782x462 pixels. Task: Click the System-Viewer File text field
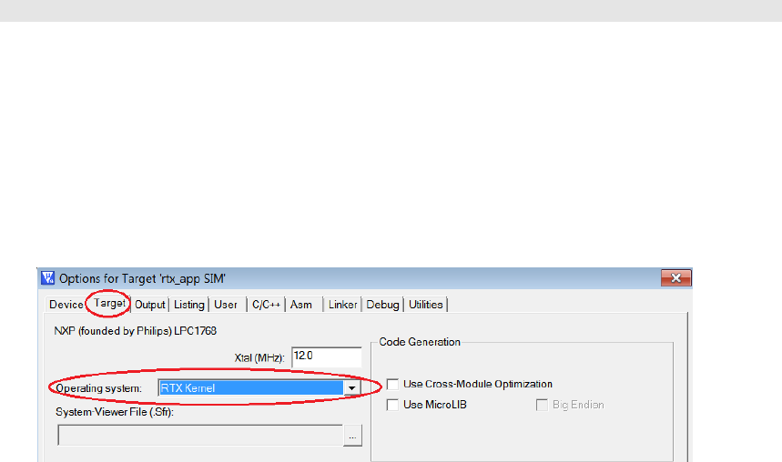[200, 436]
